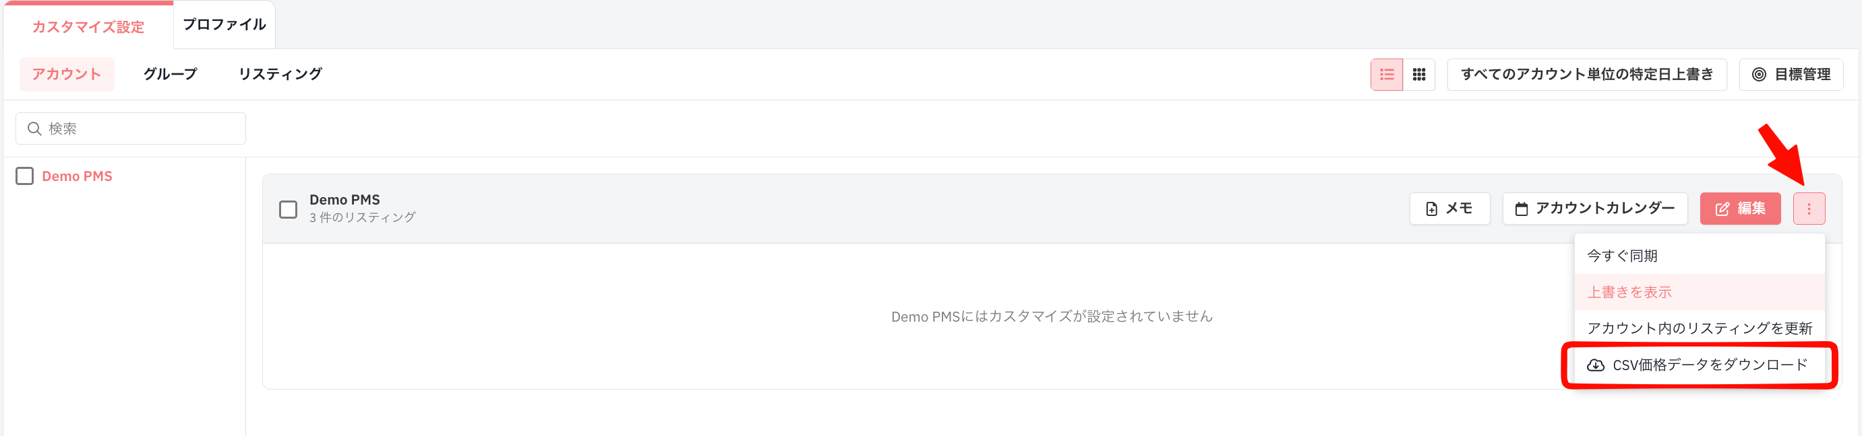The image size is (1862, 436).
Task: Switch to the グループ tab
Action: (170, 73)
